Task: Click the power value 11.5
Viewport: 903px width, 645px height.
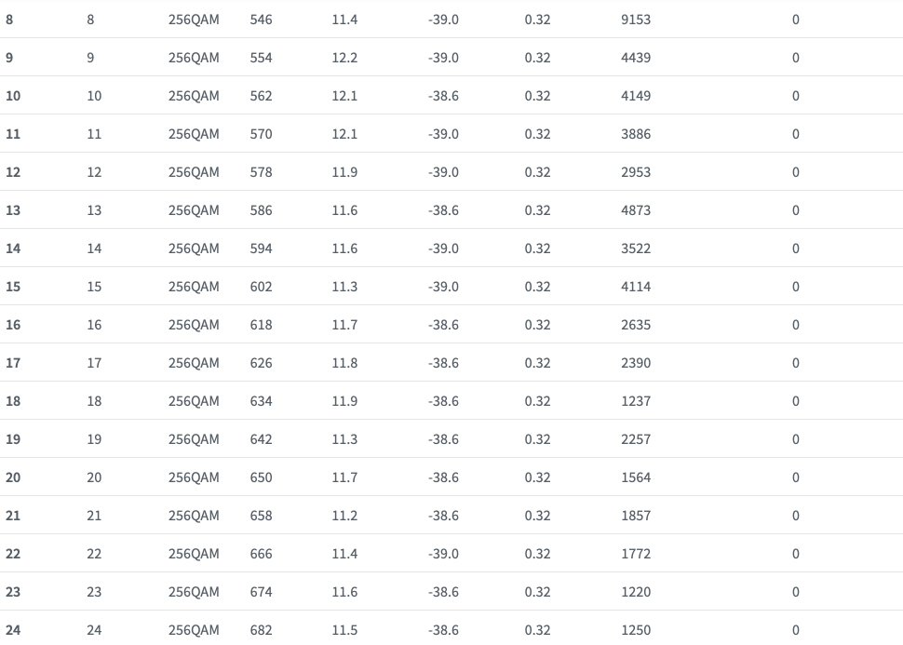Action: 344,630
